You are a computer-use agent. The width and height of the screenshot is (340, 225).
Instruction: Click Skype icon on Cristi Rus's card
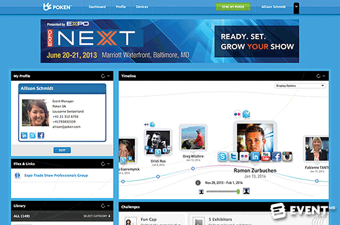pyautogui.click(x=158, y=152)
